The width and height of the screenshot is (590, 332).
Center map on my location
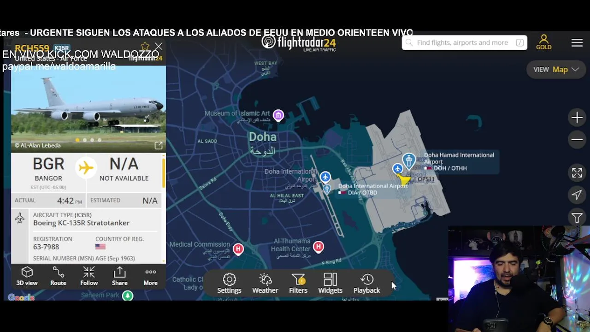click(x=577, y=195)
